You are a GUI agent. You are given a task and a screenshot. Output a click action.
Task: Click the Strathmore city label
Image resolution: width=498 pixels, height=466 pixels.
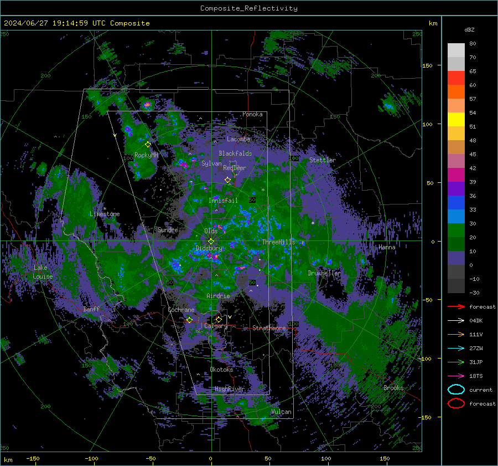[269, 328]
